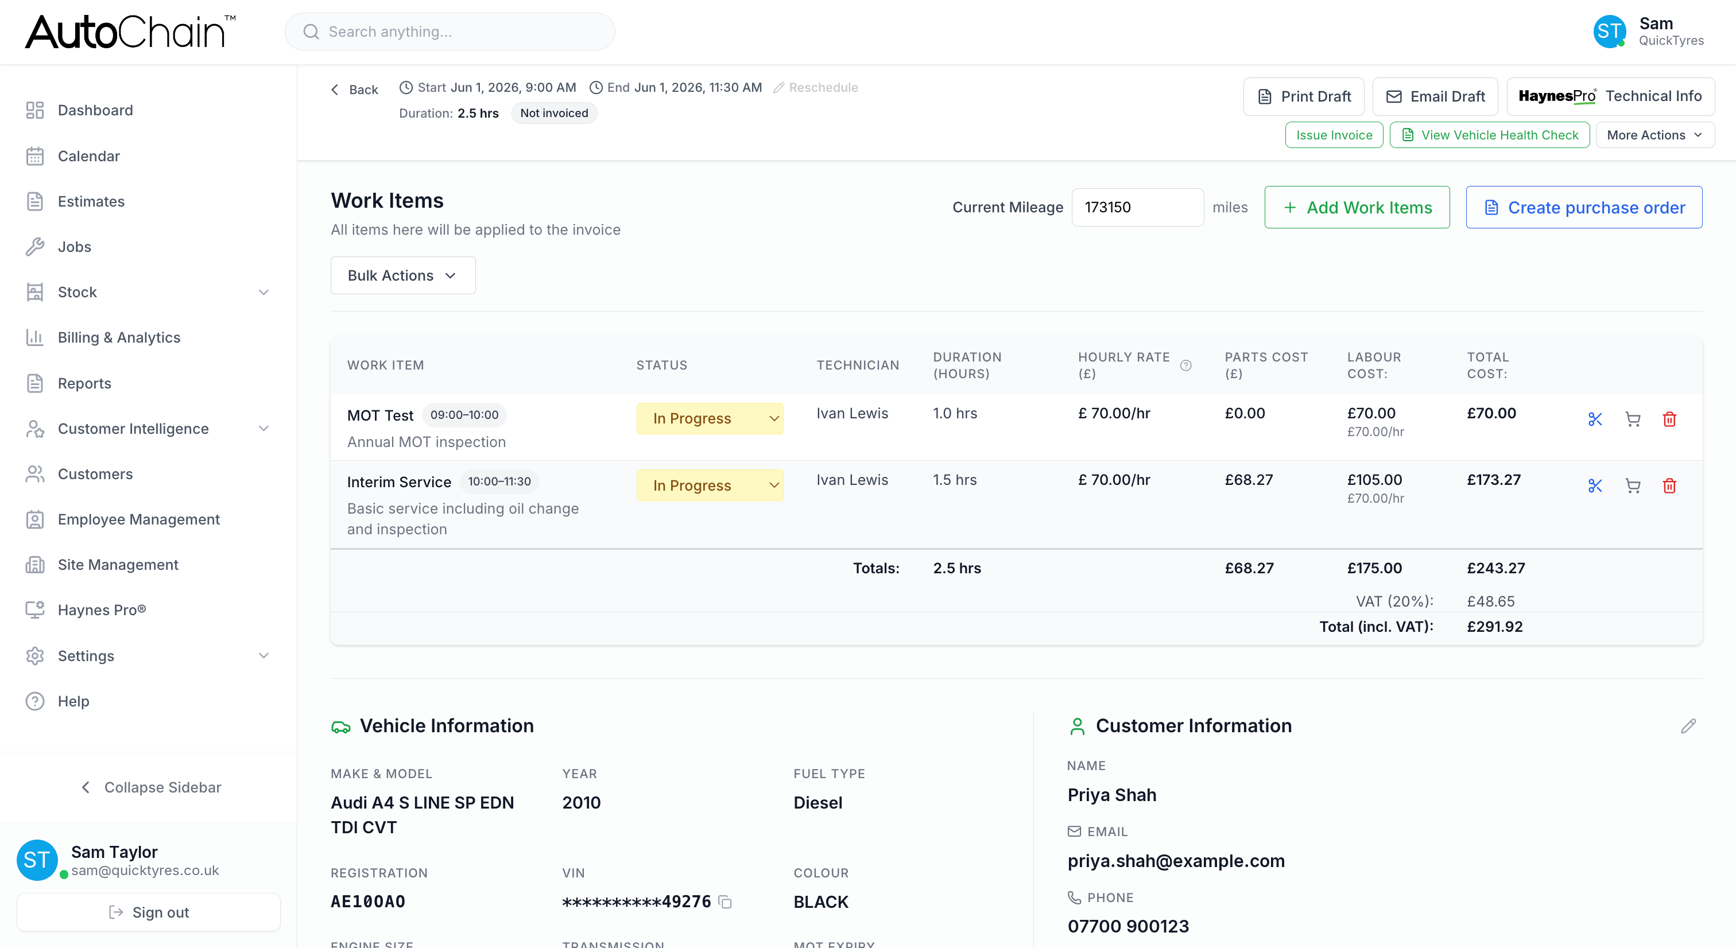The height and width of the screenshot is (948, 1736).
Task: Sign out of the account
Action: (148, 912)
